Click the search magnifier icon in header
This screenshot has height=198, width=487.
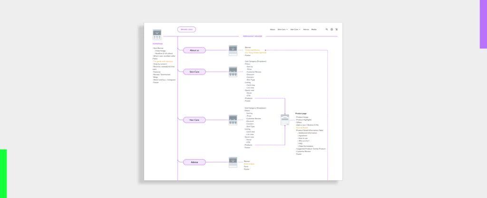click(327, 29)
